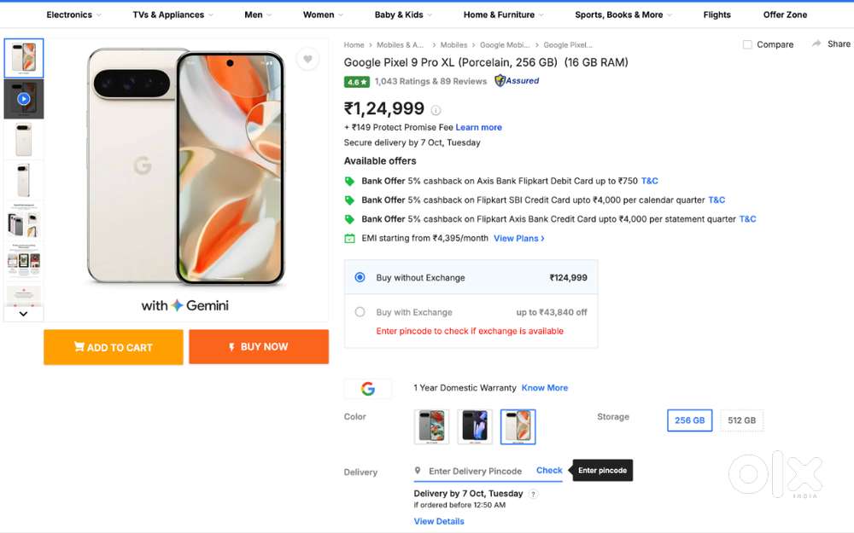Add product to wishlist with heart icon
854x533 pixels.
(x=307, y=59)
